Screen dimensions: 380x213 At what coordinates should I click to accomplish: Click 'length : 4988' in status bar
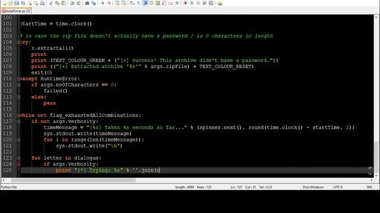click(185, 187)
